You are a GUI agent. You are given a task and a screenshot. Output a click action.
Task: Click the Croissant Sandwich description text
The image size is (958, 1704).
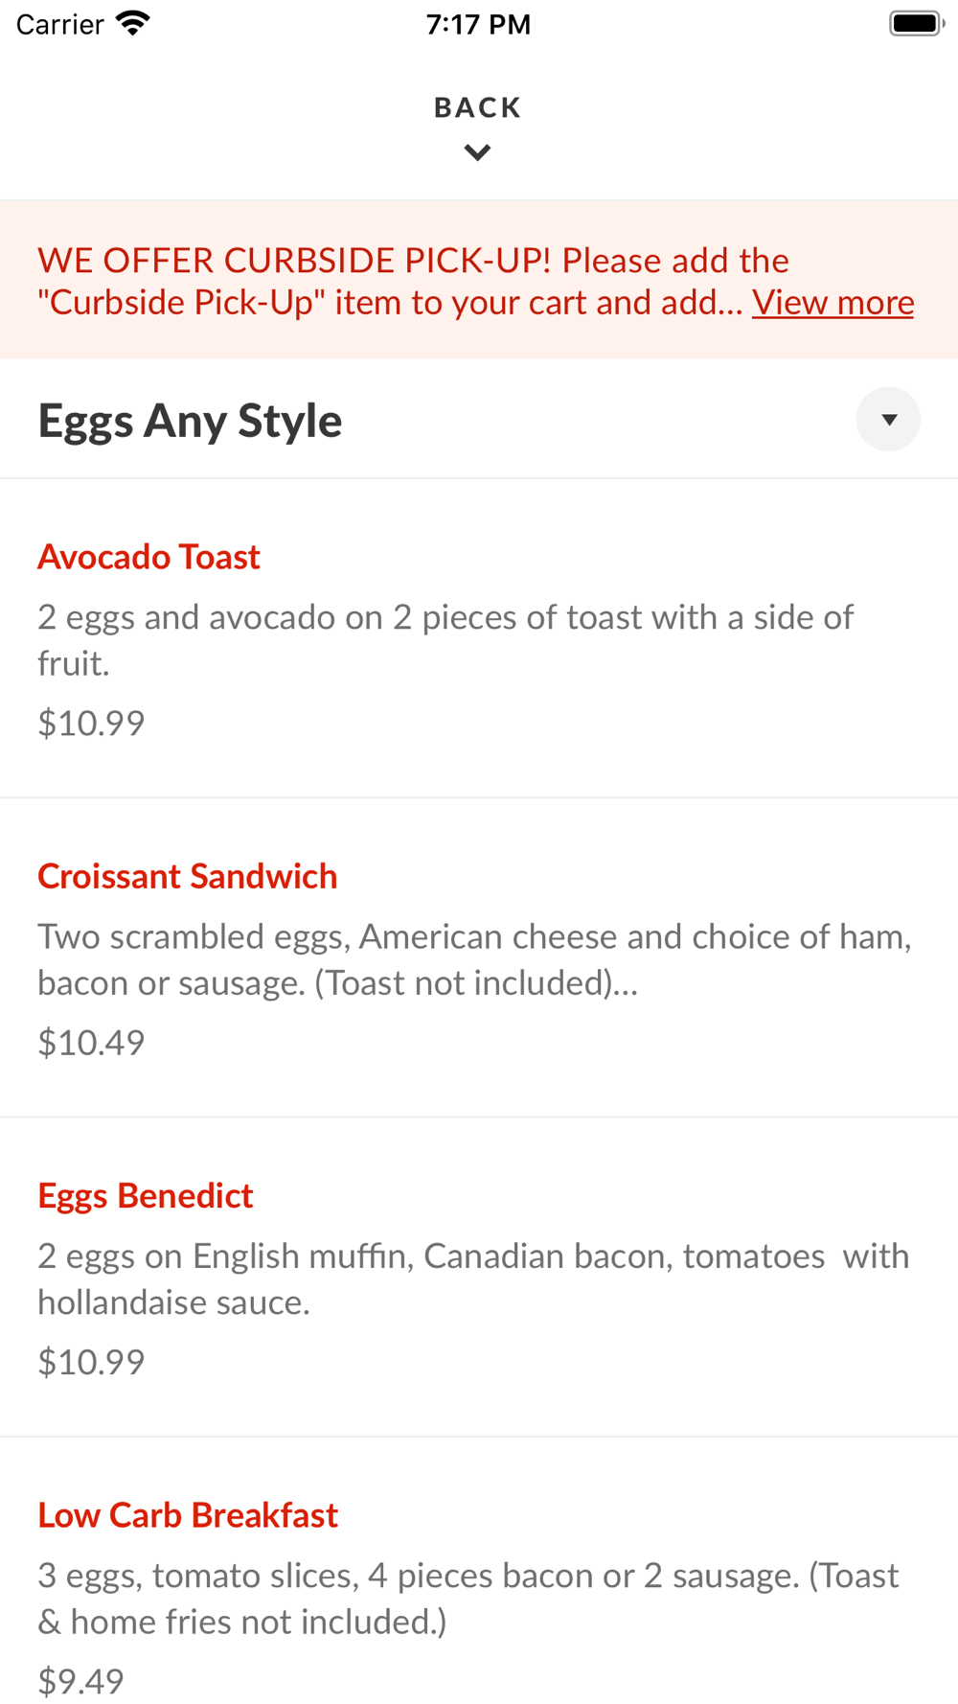point(473,958)
